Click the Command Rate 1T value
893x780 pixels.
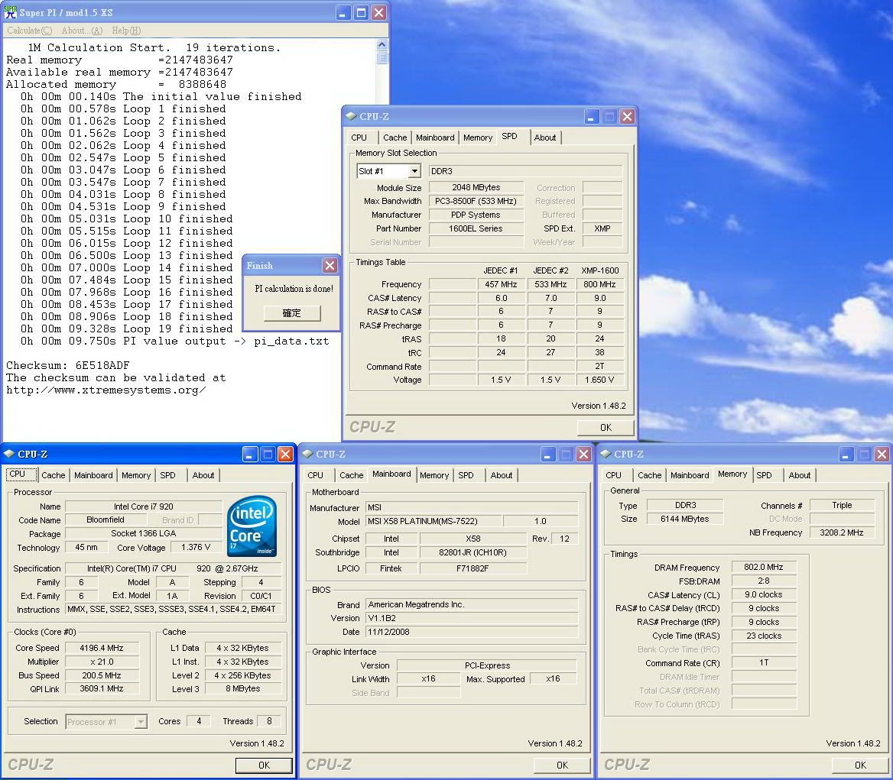click(763, 663)
